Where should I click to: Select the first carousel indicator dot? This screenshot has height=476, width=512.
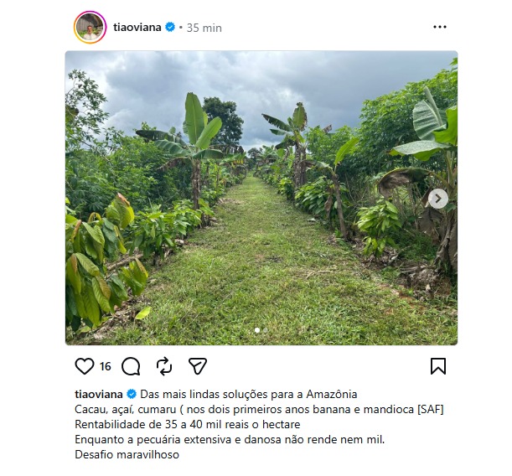coord(256,330)
